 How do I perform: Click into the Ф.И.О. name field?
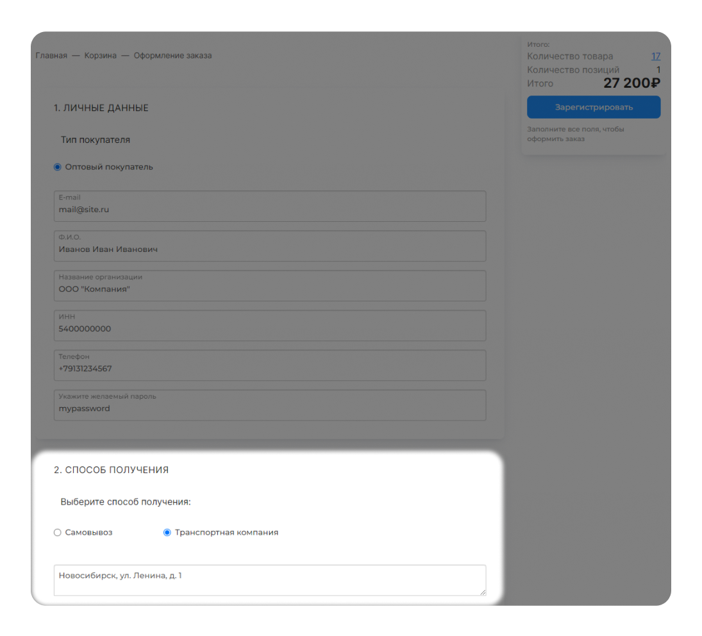point(269,249)
